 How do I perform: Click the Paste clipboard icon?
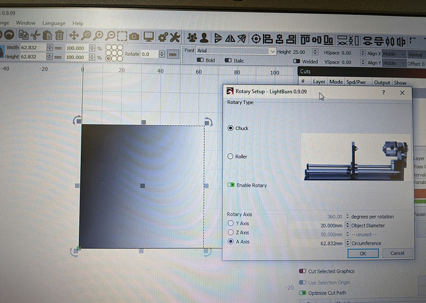pyautogui.click(x=46, y=36)
